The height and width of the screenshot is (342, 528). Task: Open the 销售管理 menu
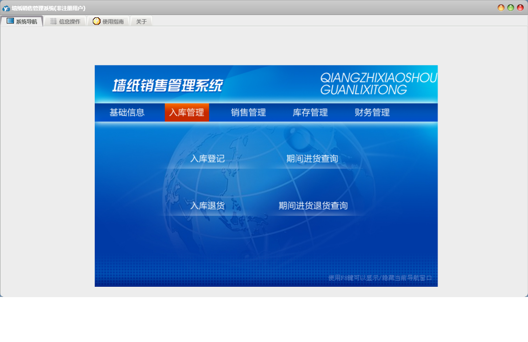[x=249, y=112]
